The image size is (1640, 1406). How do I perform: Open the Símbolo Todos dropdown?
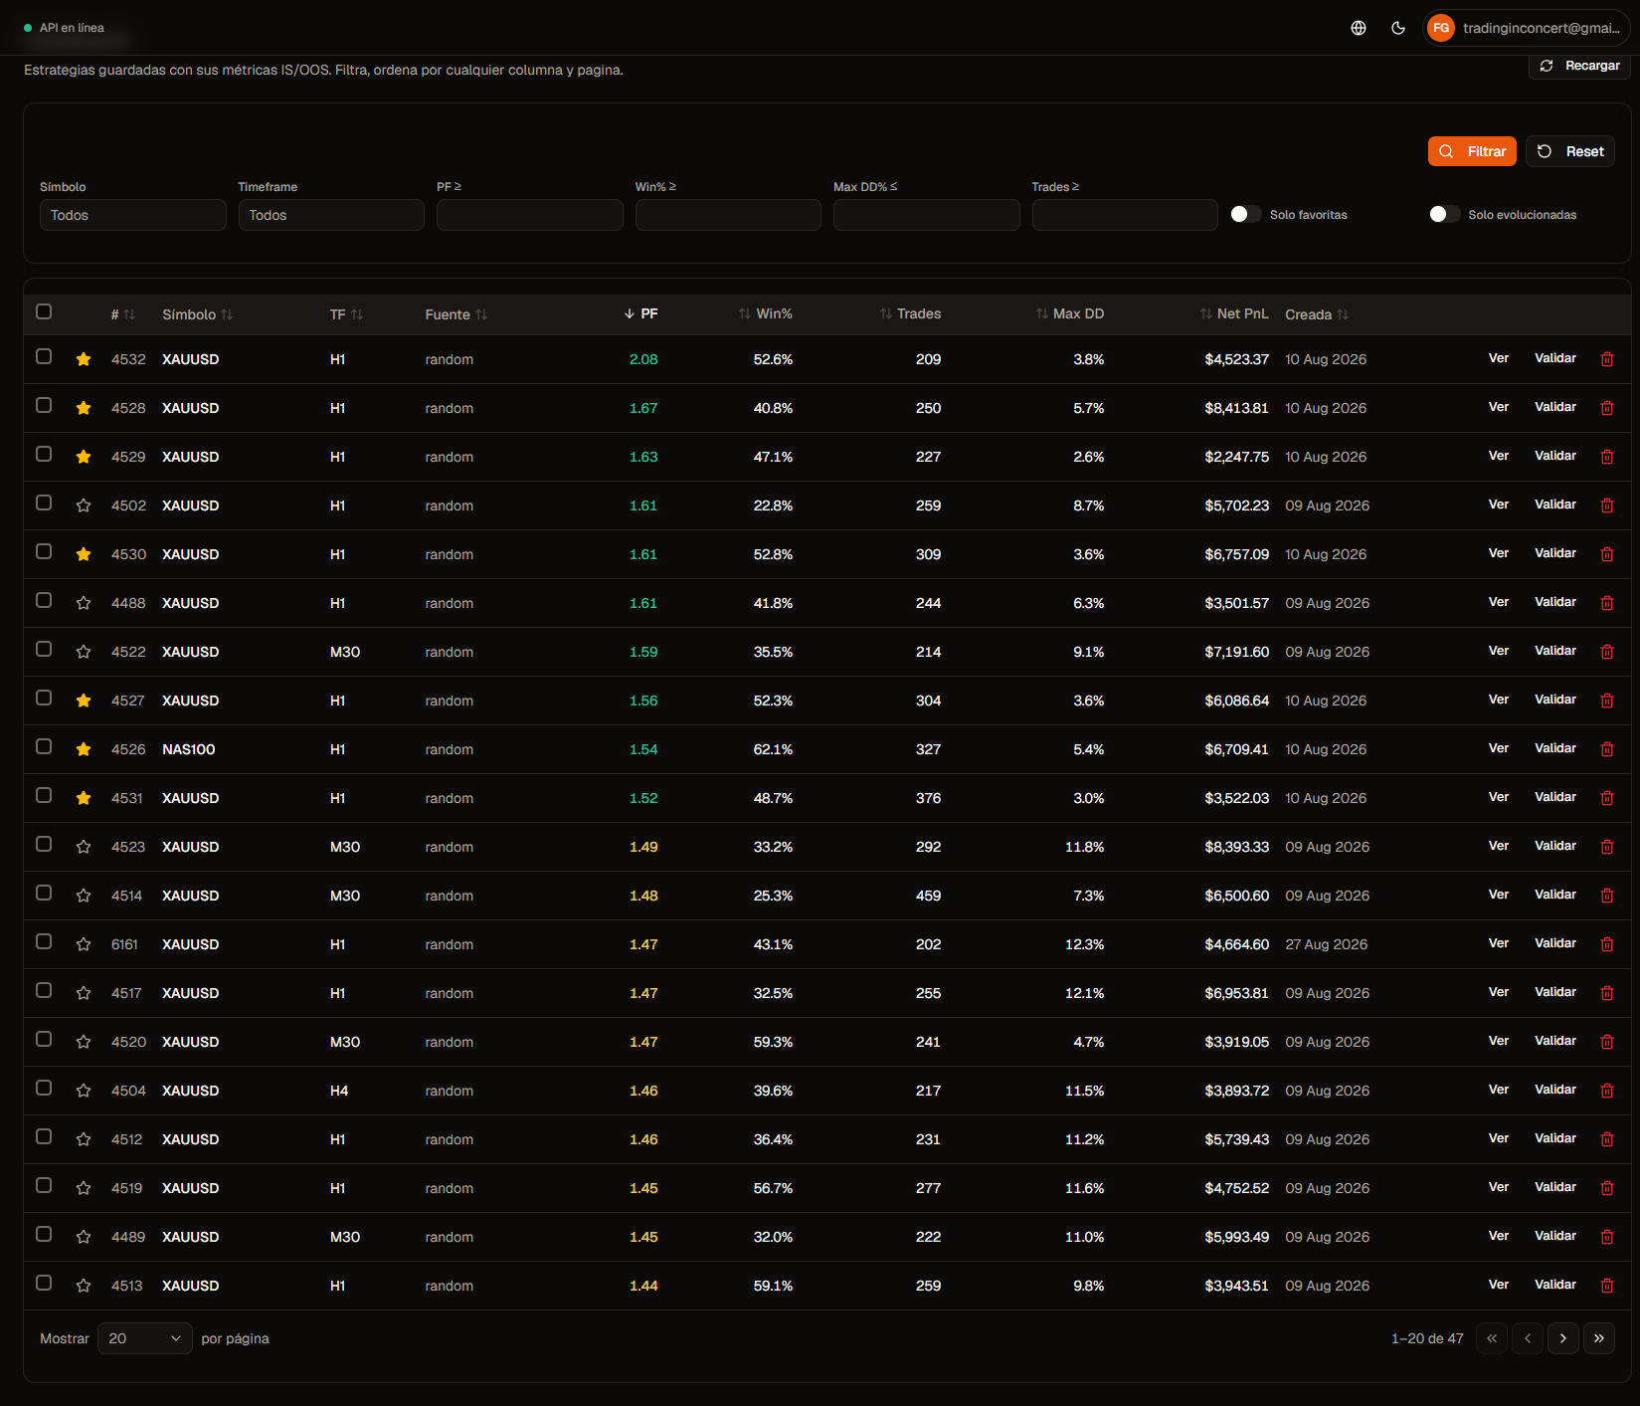[133, 215]
